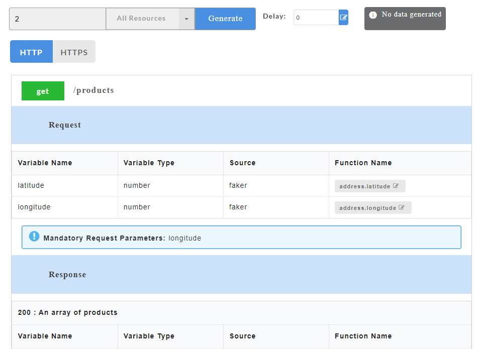Click the edit icon beside Delay field
The width and height of the screenshot is (478, 349).
[x=343, y=18]
